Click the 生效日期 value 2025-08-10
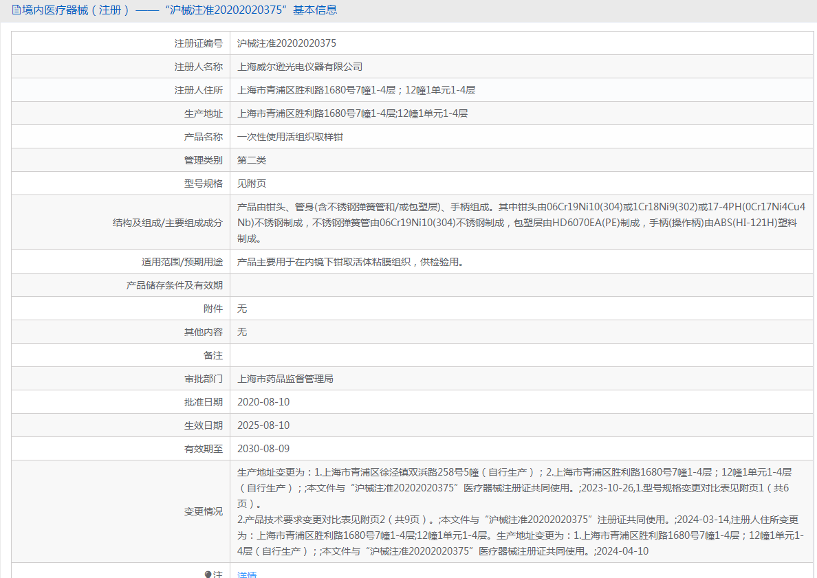The height and width of the screenshot is (578, 817). pos(263,425)
